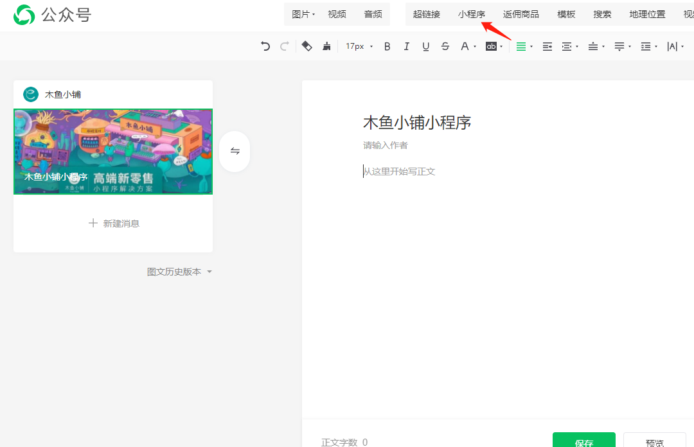Click 超链接 to insert a hyperlink

tap(426, 14)
